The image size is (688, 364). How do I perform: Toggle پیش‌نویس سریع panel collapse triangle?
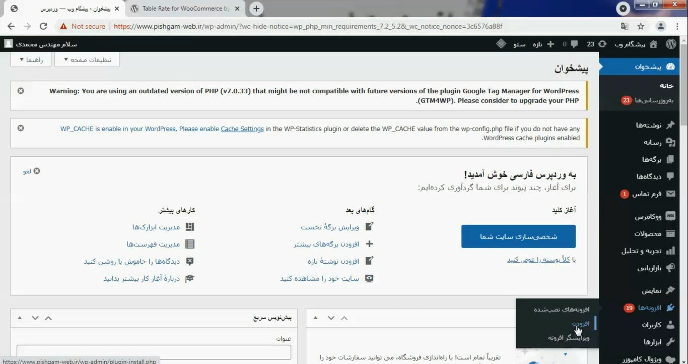(20, 318)
